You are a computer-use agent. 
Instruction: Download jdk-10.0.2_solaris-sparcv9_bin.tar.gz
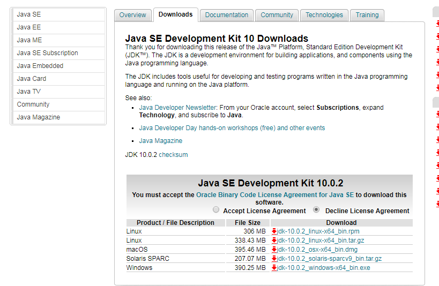click(329, 259)
